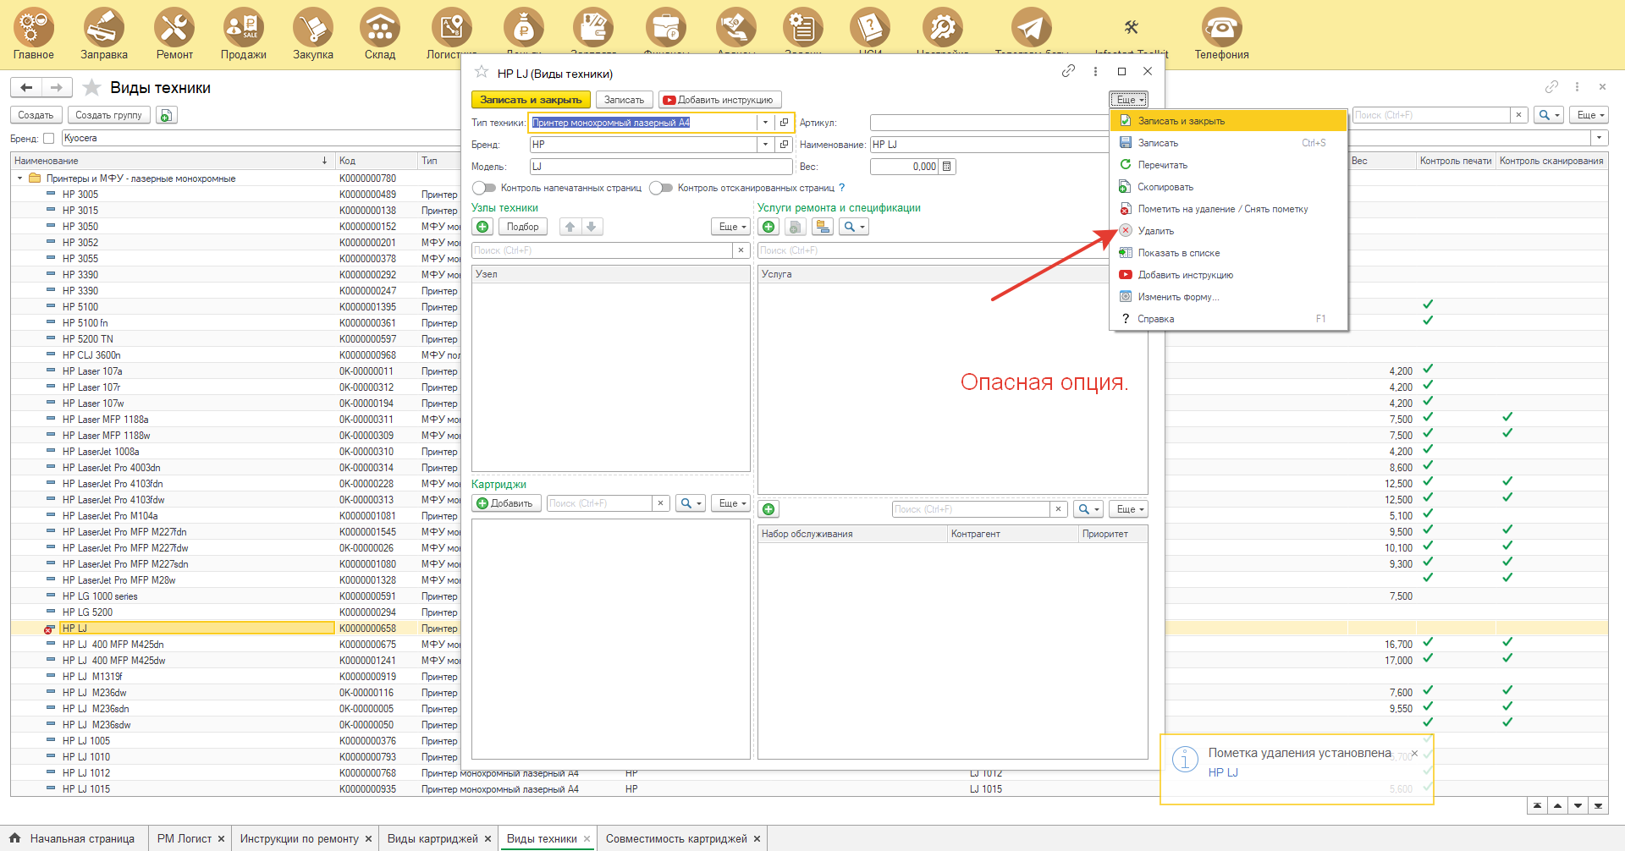
Task: Move Узлы техники row down
Action: (x=592, y=227)
